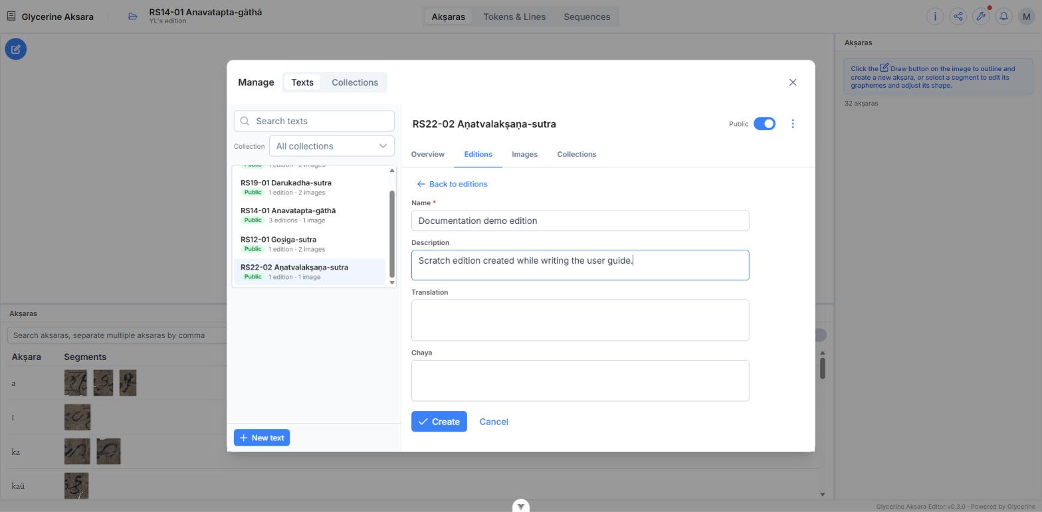Switch to Sequences view
The height and width of the screenshot is (512, 1042).
[587, 17]
